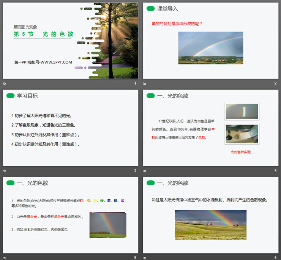281x260 pixels.
Task: Click the red caption 光的色散实验
Action: click(x=240, y=152)
